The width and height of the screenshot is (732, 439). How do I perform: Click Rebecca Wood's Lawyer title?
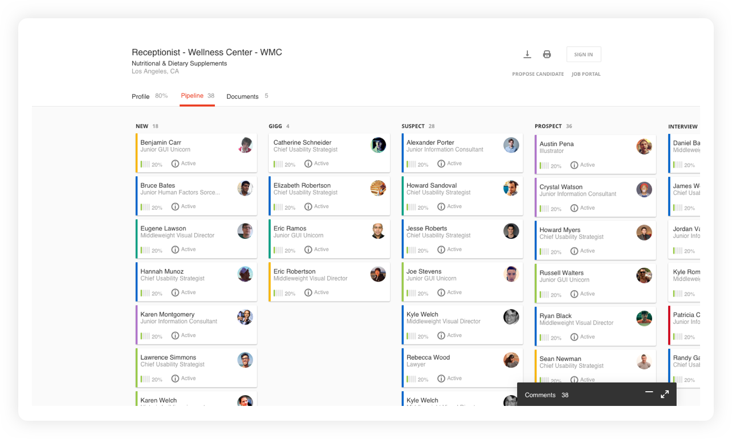coord(416,364)
